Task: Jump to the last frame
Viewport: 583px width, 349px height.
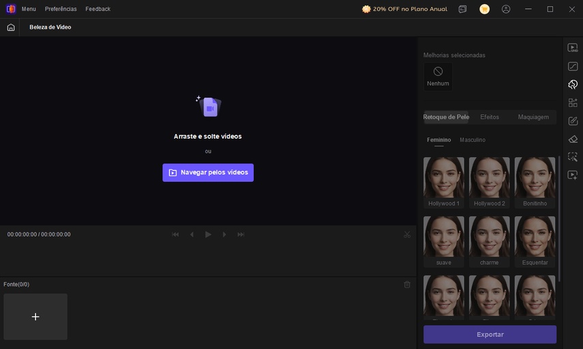Action: [x=241, y=235]
